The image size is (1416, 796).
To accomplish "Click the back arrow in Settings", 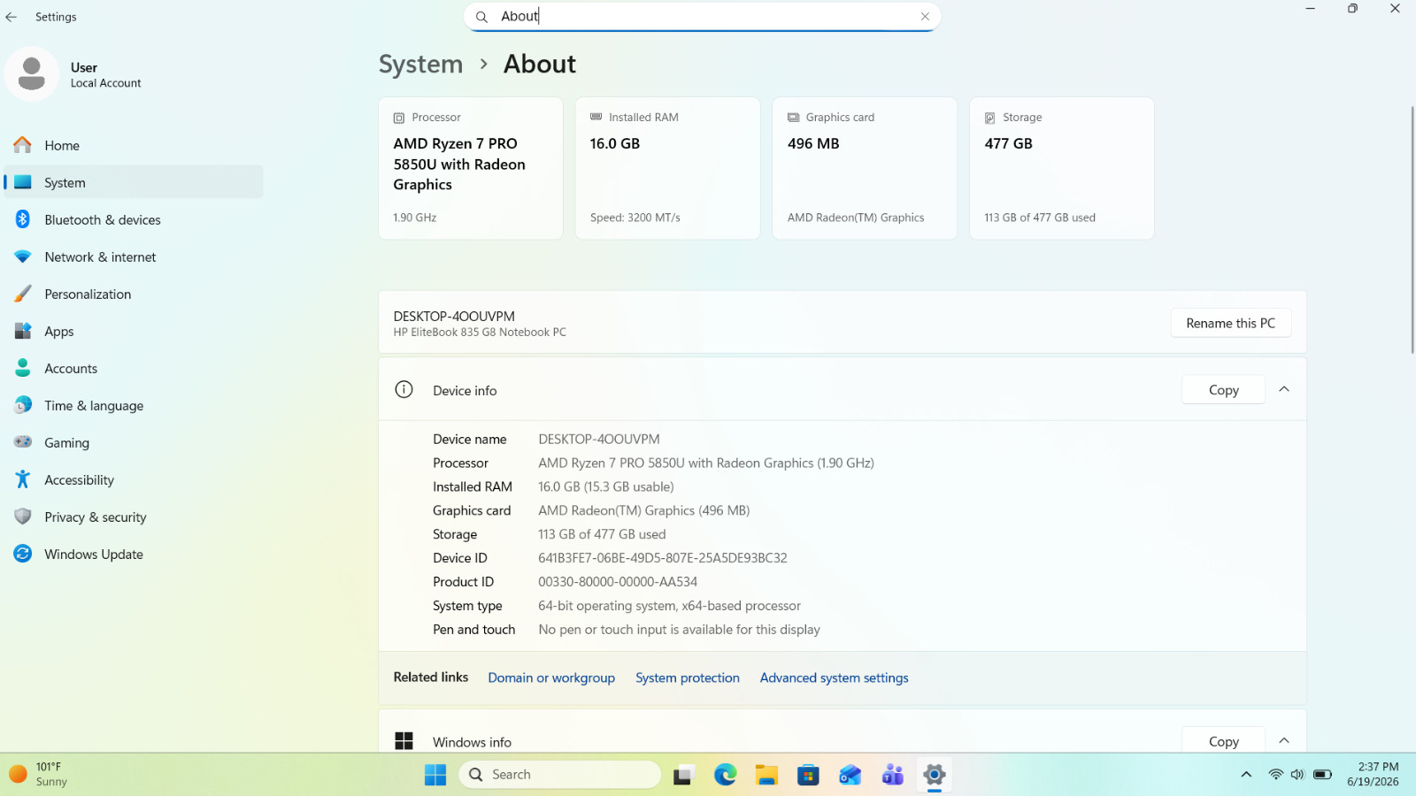I will pyautogui.click(x=12, y=17).
